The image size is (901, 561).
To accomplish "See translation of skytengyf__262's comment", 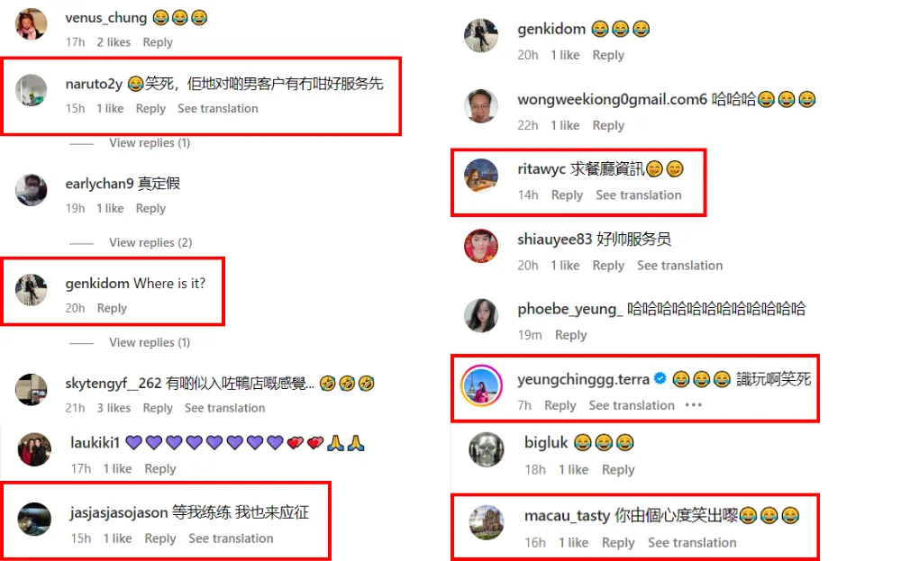I will [x=224, y=408].
